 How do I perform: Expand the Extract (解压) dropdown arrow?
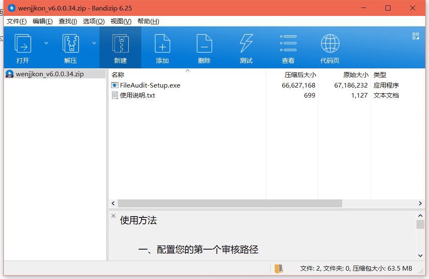(94, 43)
